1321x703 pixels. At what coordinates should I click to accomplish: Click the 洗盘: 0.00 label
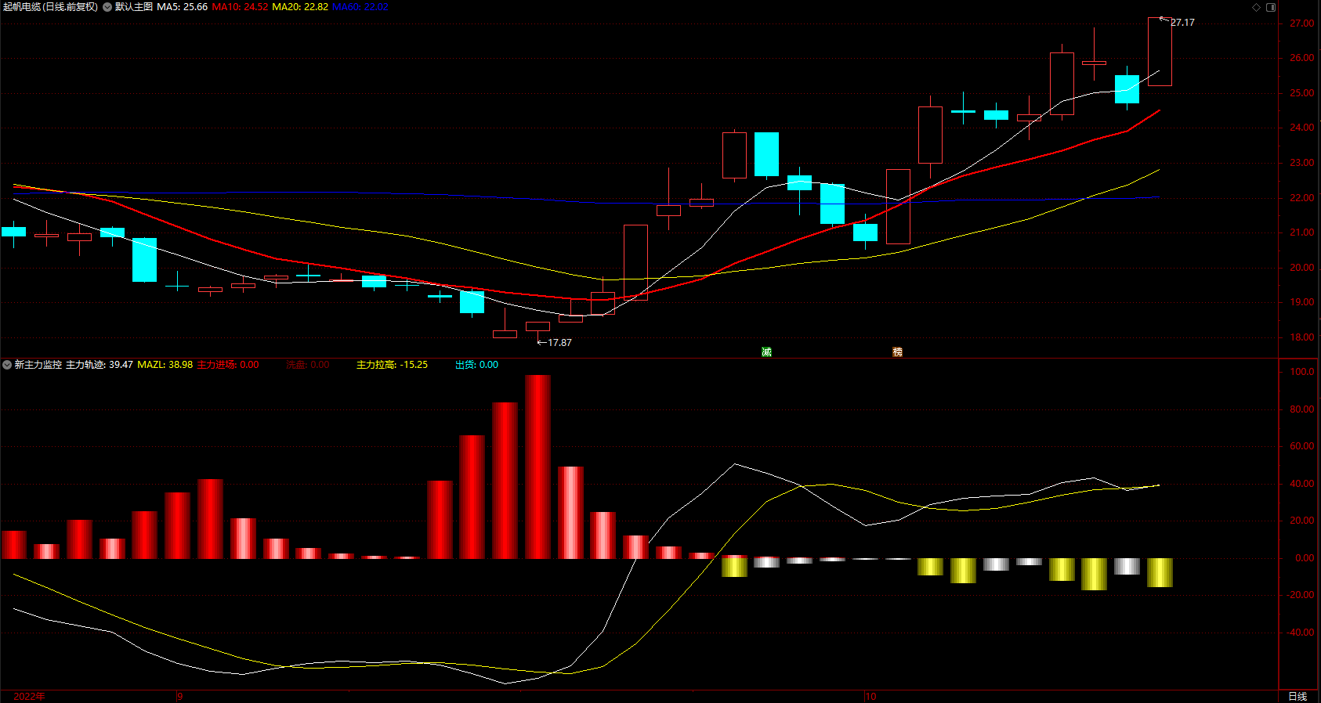tap(308, 365)
